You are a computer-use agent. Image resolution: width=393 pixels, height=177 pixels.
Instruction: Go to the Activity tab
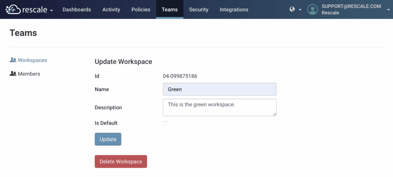tap(111, 10)
